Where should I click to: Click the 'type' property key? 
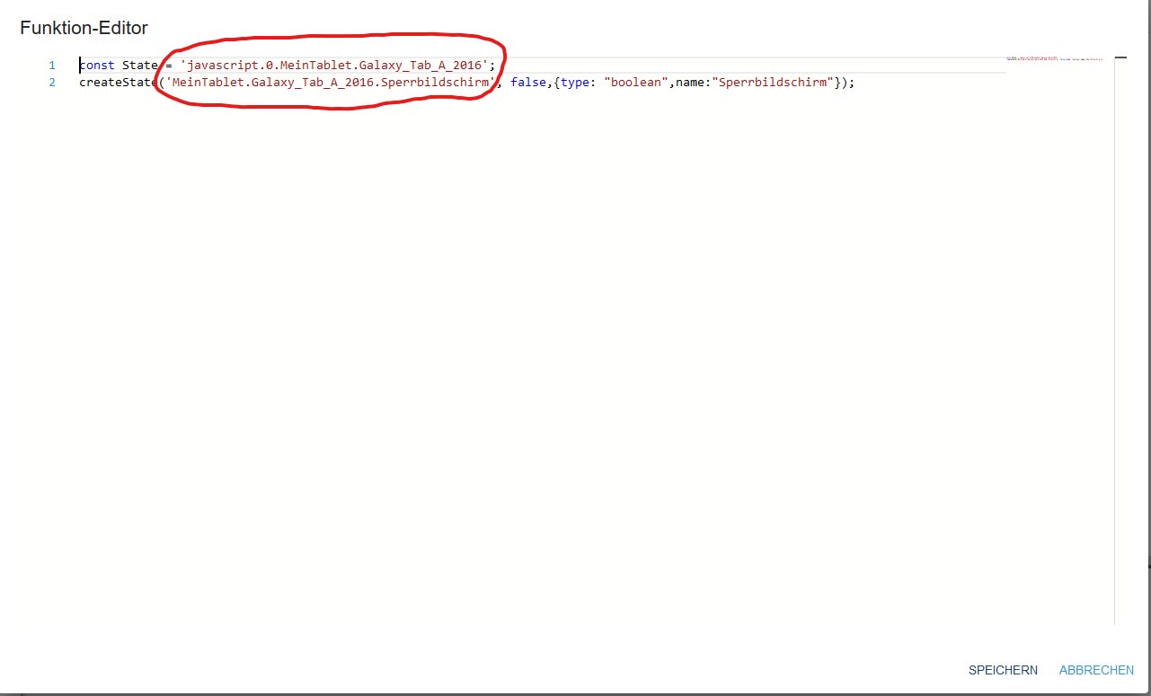(x=575, y=82)
